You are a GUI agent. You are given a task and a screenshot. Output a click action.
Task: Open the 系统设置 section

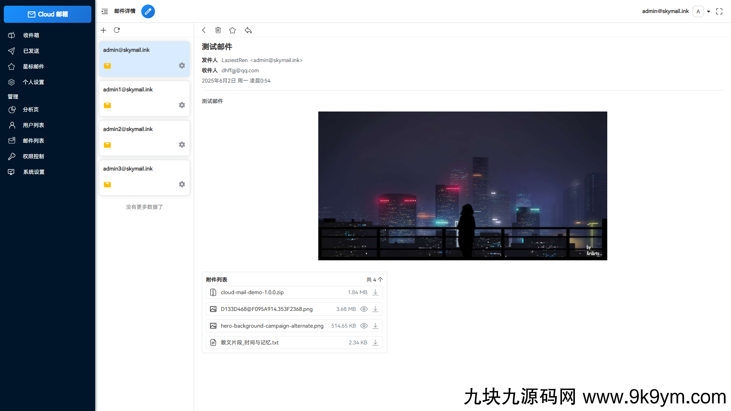tap(34, 172)
